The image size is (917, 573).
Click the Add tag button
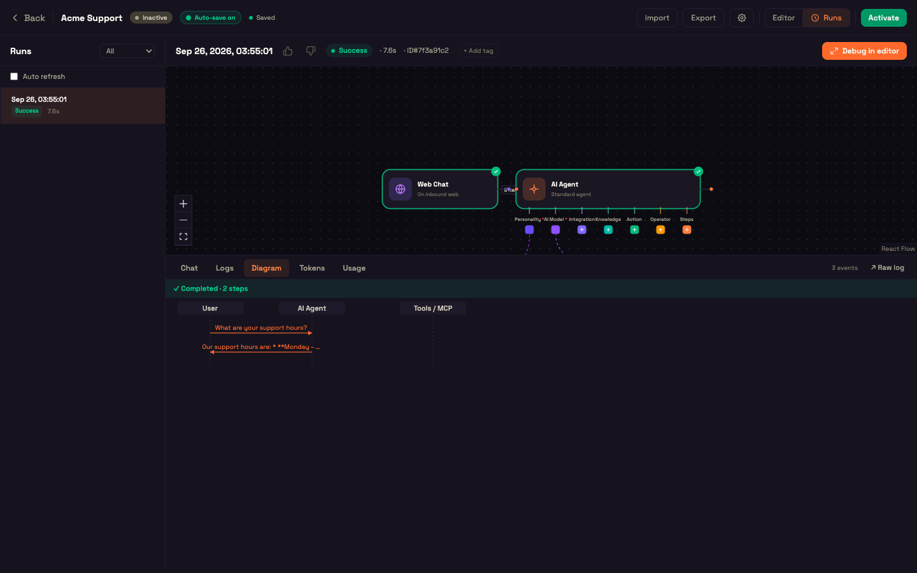click(478, 51)
